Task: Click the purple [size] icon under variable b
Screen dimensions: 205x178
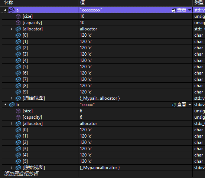Action: [18, 111]
